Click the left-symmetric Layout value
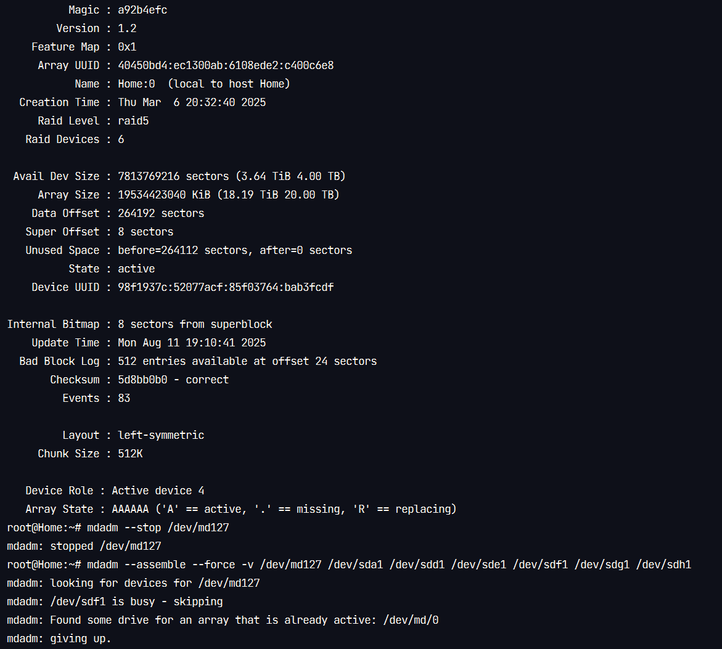This screenshot has height=649, width=722. (x=161, y=435)
